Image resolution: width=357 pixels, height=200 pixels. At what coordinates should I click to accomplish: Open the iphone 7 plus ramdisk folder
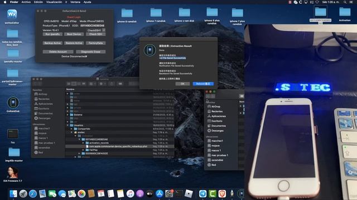[x=237, y=13]
